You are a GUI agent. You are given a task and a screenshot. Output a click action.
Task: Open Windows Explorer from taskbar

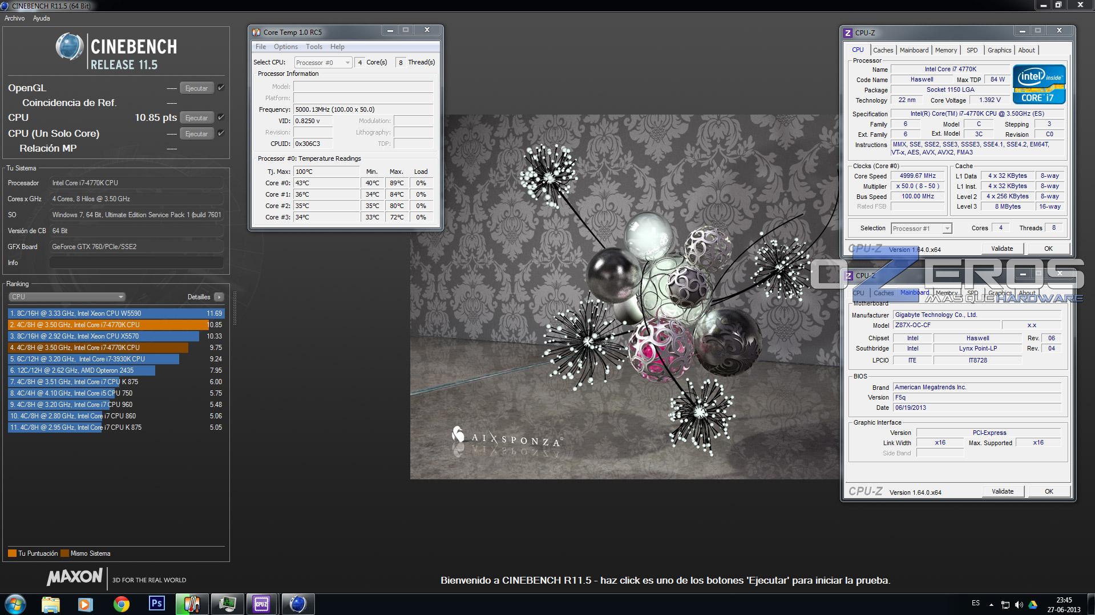click(51, 604)
